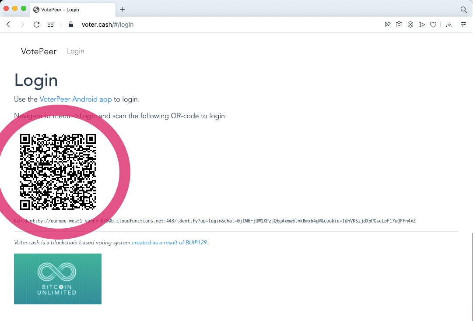This screenshot has width=473, height=321.
Task: Open the edit page icon in toolbar
Action: click(388, 25)
